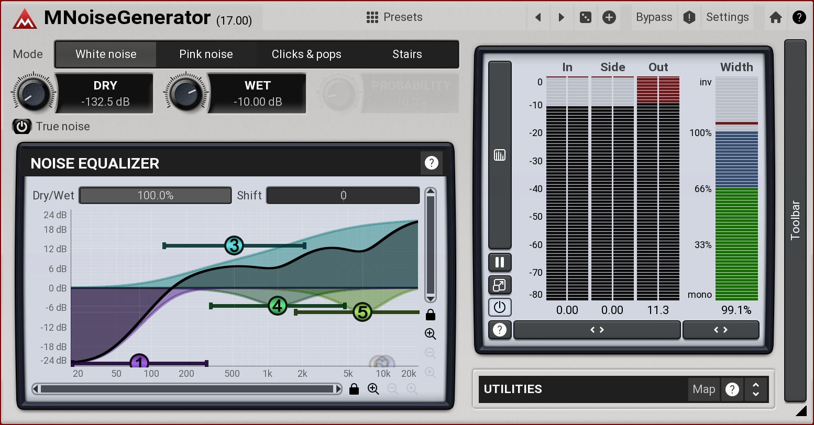Toggle the True noise power button
Image resolution: width=814 pixels, height=425 pixels.
(x=22, y=126)
